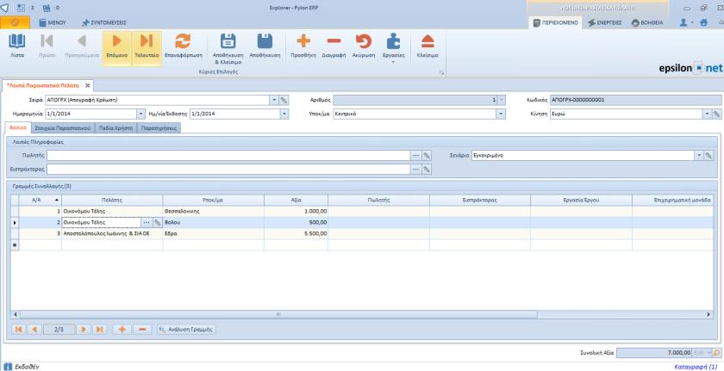Screen dimensions: 724x371
Task: Click the horizontal scrollbar of the grid
Action: point(278,314)
